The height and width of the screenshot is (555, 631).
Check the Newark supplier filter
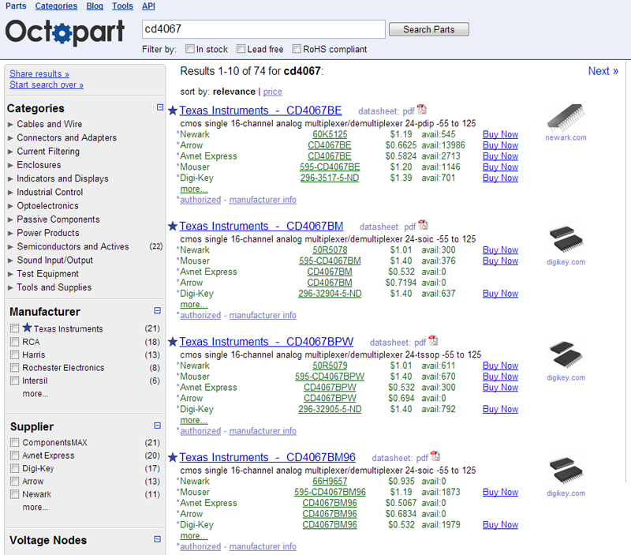15,494
